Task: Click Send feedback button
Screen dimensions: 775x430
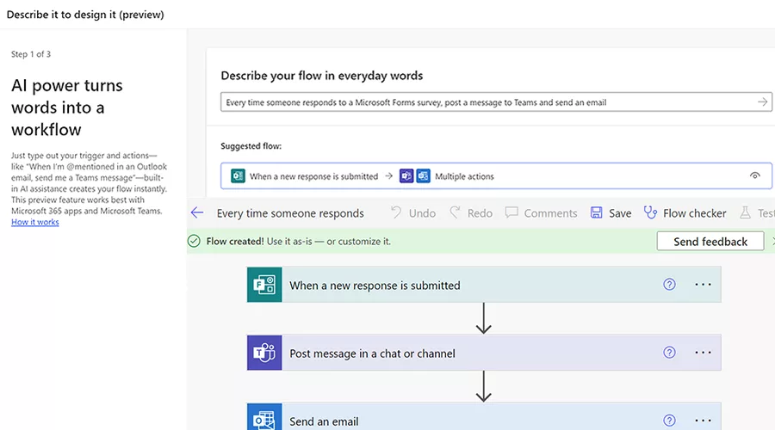Action: [710, 242]
